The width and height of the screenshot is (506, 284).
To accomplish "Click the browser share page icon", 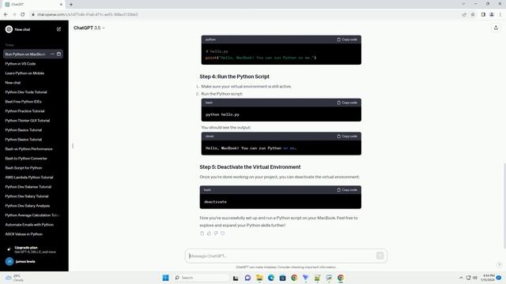I will click(x=464, y=14).
